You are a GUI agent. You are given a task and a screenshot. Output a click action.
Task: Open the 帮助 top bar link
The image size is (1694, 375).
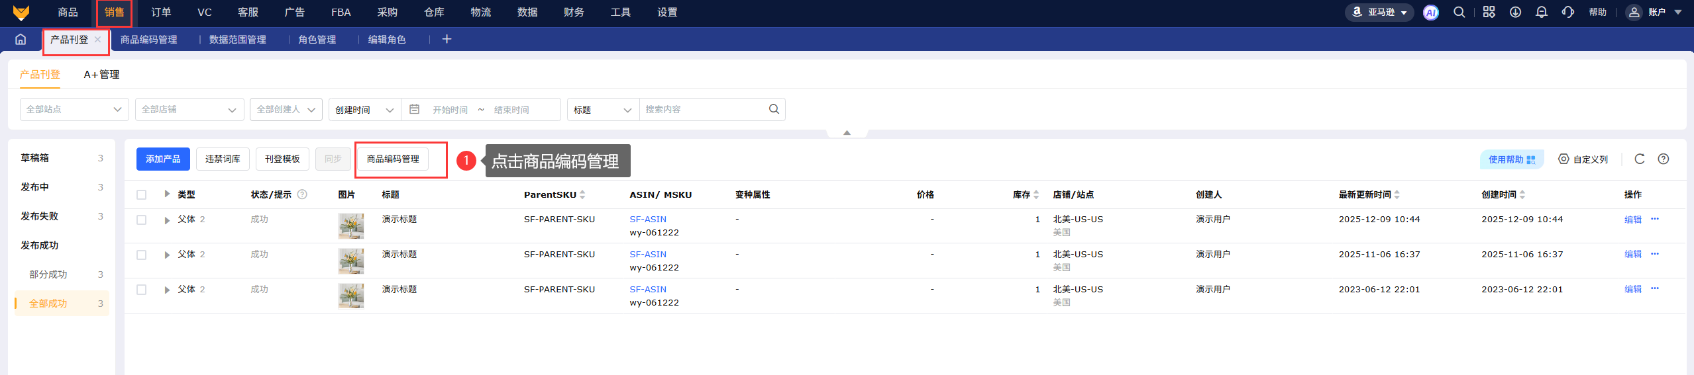[x=1598, y=12]
